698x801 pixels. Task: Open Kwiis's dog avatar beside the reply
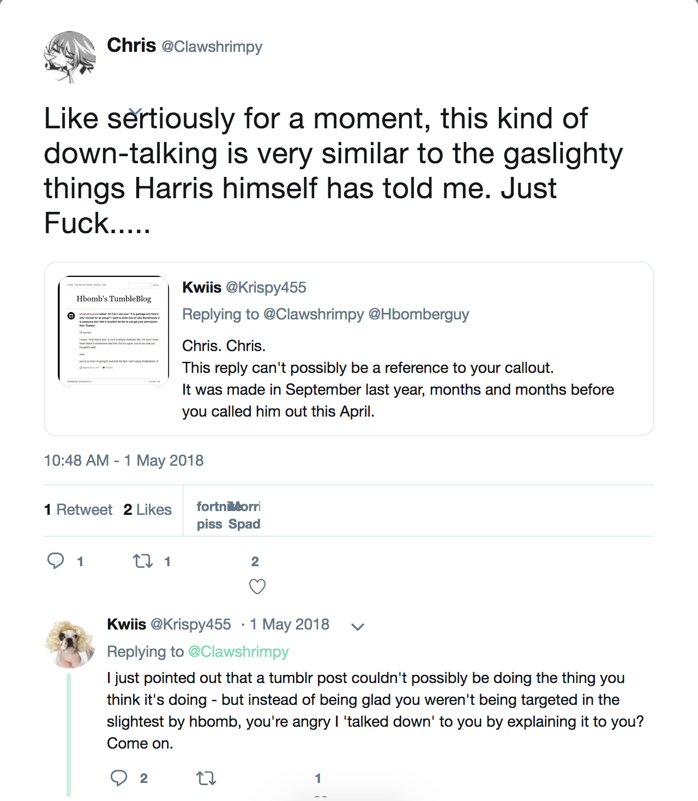click(x=69, y=644)
